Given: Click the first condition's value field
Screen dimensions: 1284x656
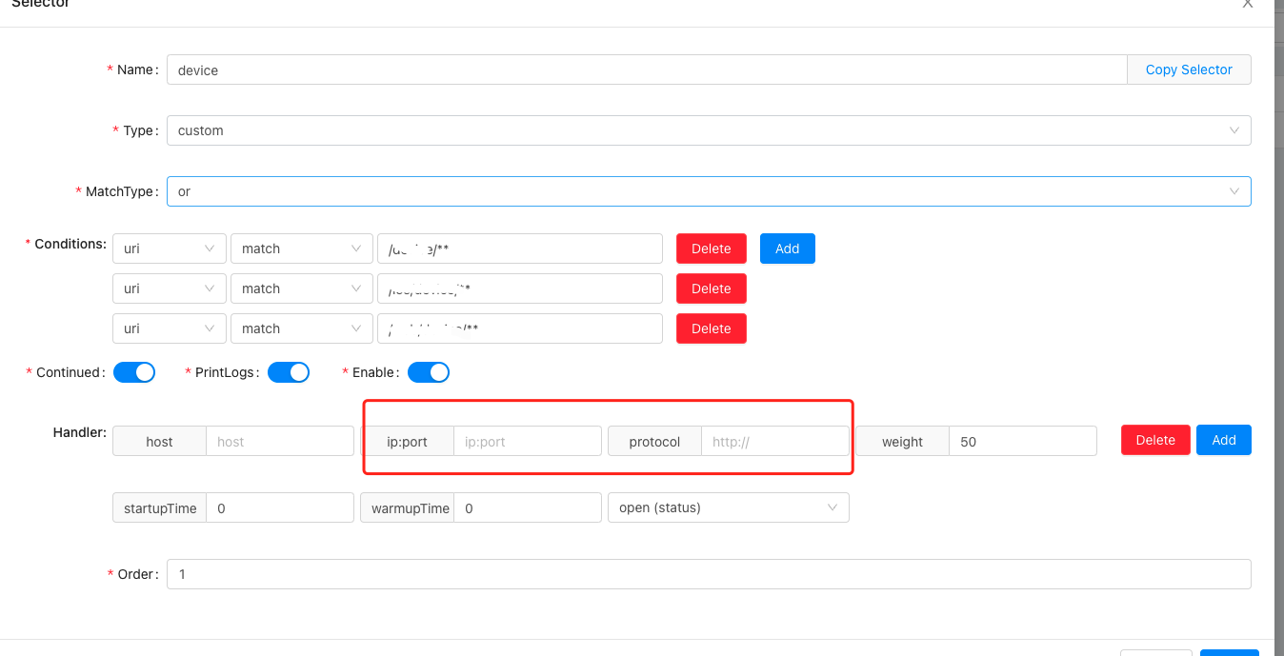Looking at the screenshot, I should [x=520, y=248].
